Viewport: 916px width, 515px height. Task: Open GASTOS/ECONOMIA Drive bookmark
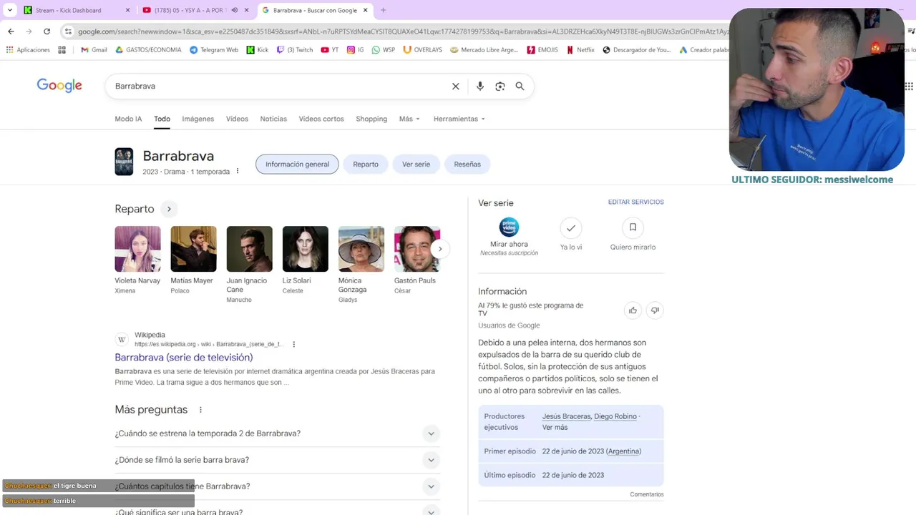point(148,50)
